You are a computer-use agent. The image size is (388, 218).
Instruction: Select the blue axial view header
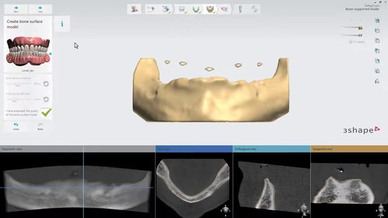coord(194,149)
